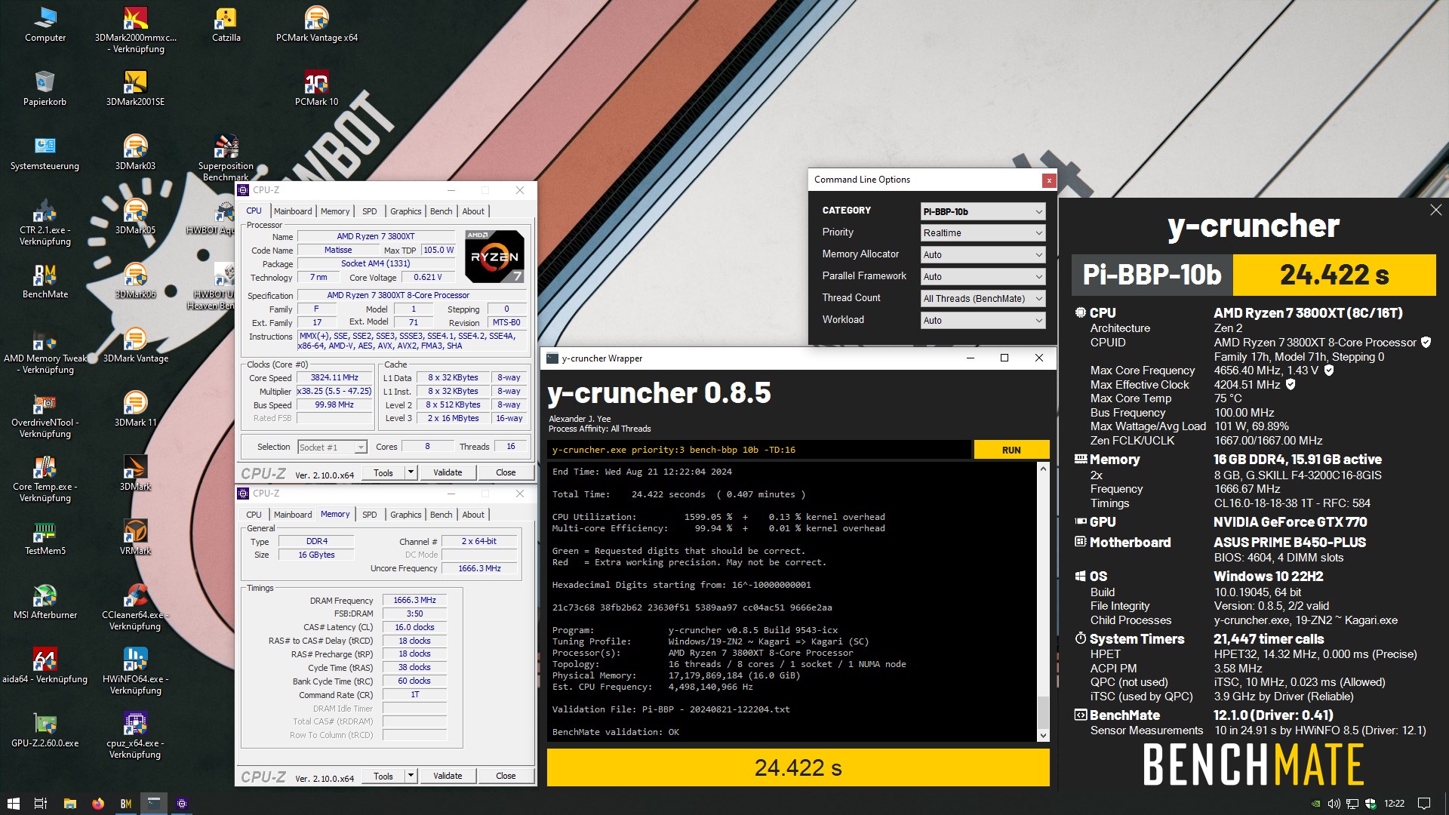Open MSI Afterburner desktop icon
1449x815 pixels.
pyautogui.click(x=45, y=602)
